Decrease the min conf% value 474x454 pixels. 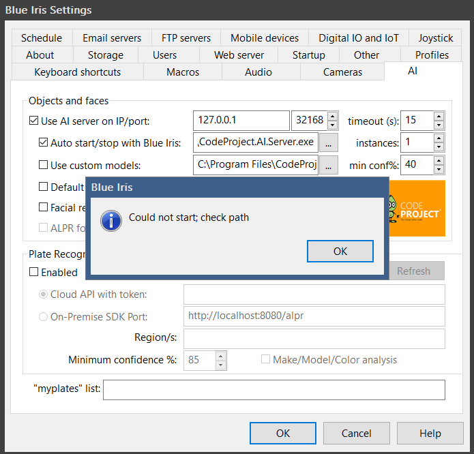pos(439,170)
